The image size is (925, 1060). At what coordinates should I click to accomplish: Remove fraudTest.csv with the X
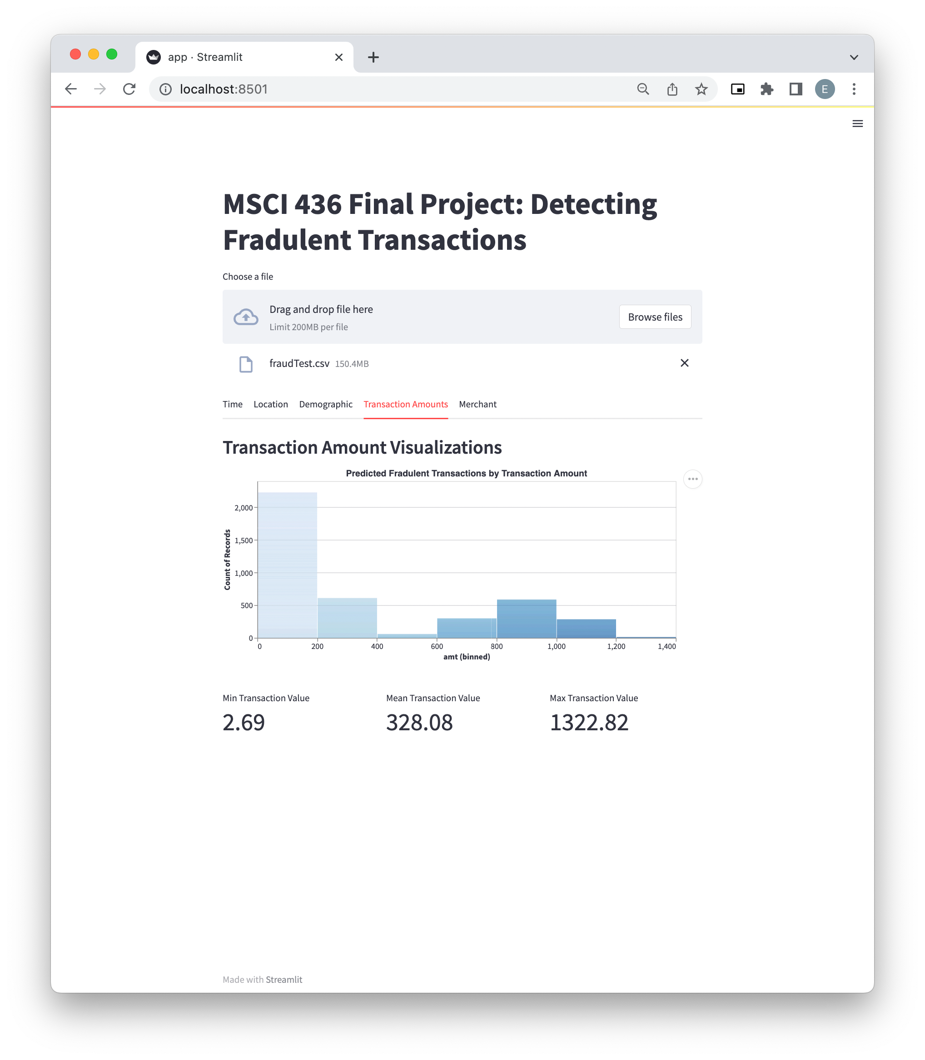(685, 363)
